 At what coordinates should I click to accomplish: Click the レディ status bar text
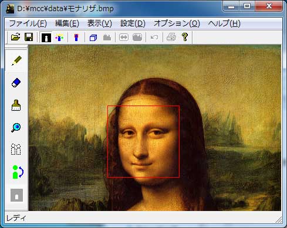tap(16, 218)
